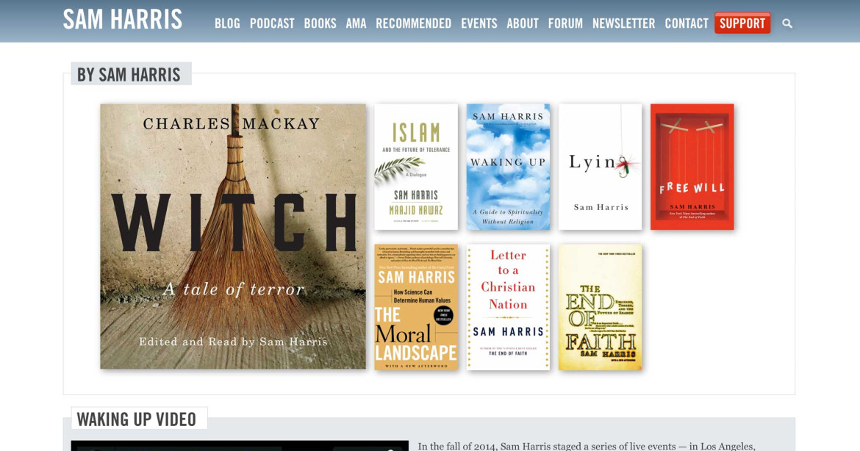
Task: Click the About nav item
Action: (x=523, y=24)
